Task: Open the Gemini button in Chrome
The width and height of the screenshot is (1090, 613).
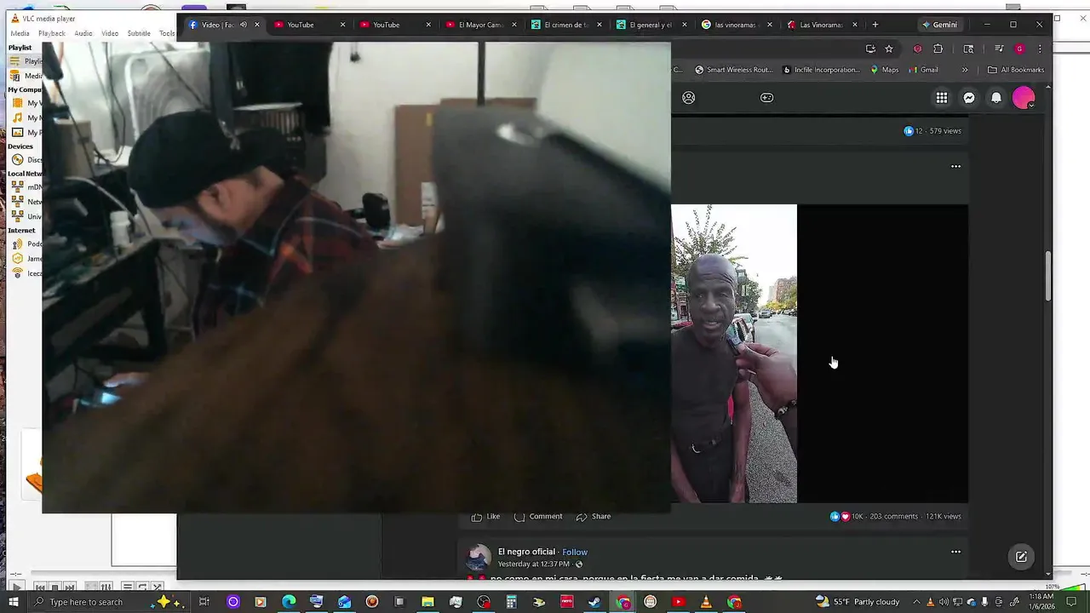Action: pos(939,25)
